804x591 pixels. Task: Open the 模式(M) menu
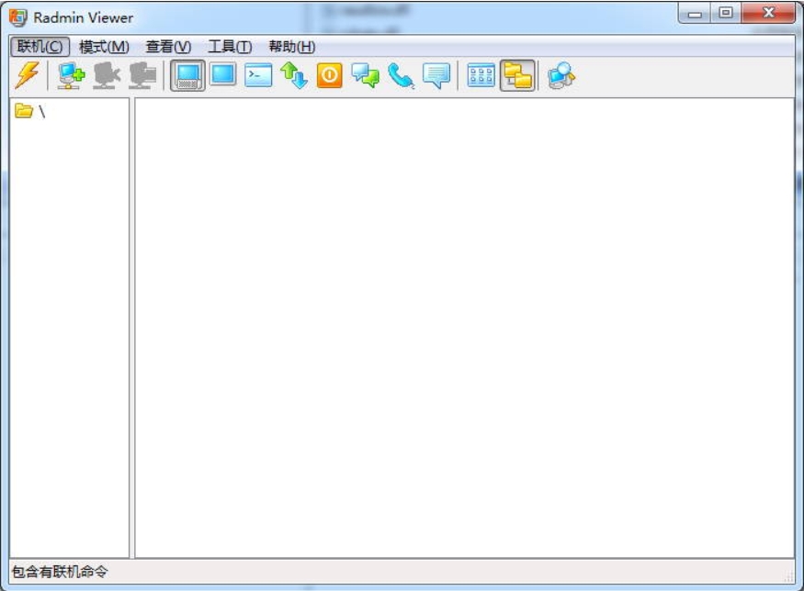104,47
